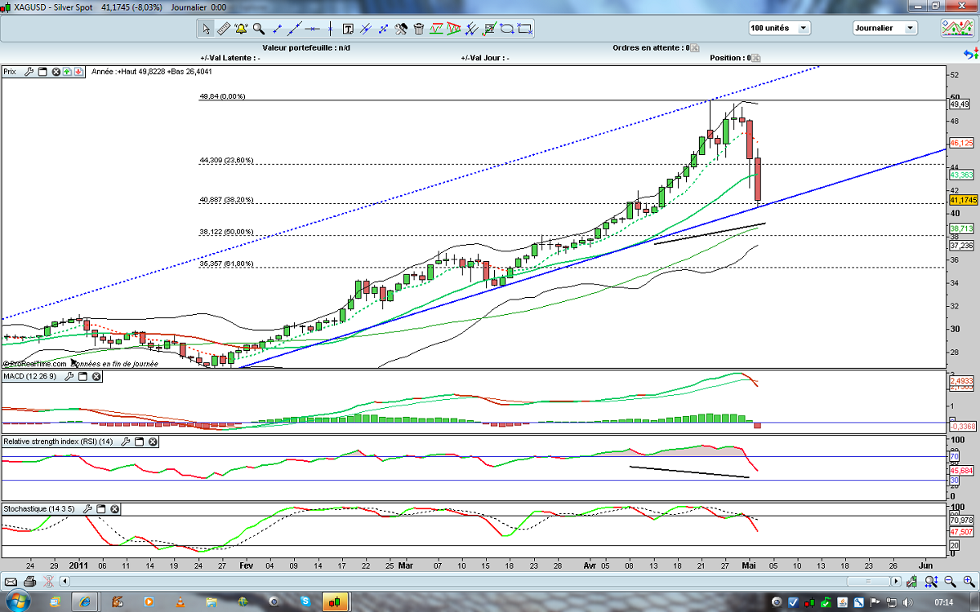Click horizontal scrollbar left arrow
Image resolution: width=980 pixels, height=612 pixels.
click(x=65, y=581)
